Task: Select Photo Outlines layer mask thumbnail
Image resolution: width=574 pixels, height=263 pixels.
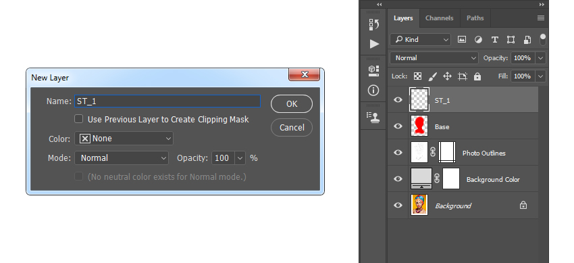Action: (x=447, y=152)
